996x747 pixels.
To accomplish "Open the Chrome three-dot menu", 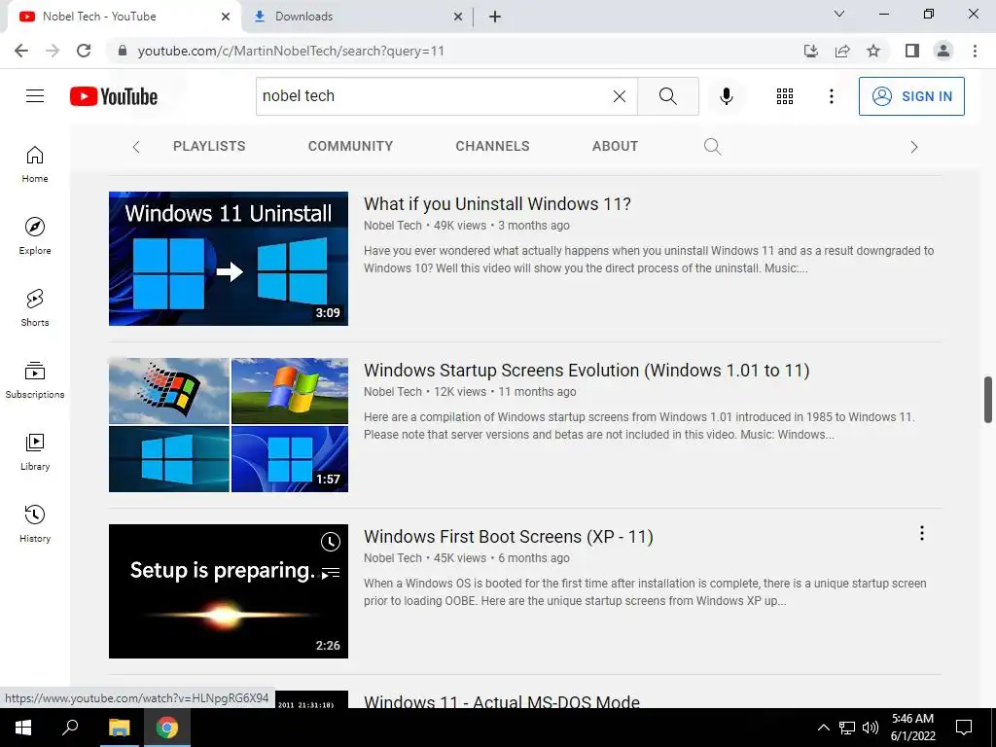I will coord(975,51).
